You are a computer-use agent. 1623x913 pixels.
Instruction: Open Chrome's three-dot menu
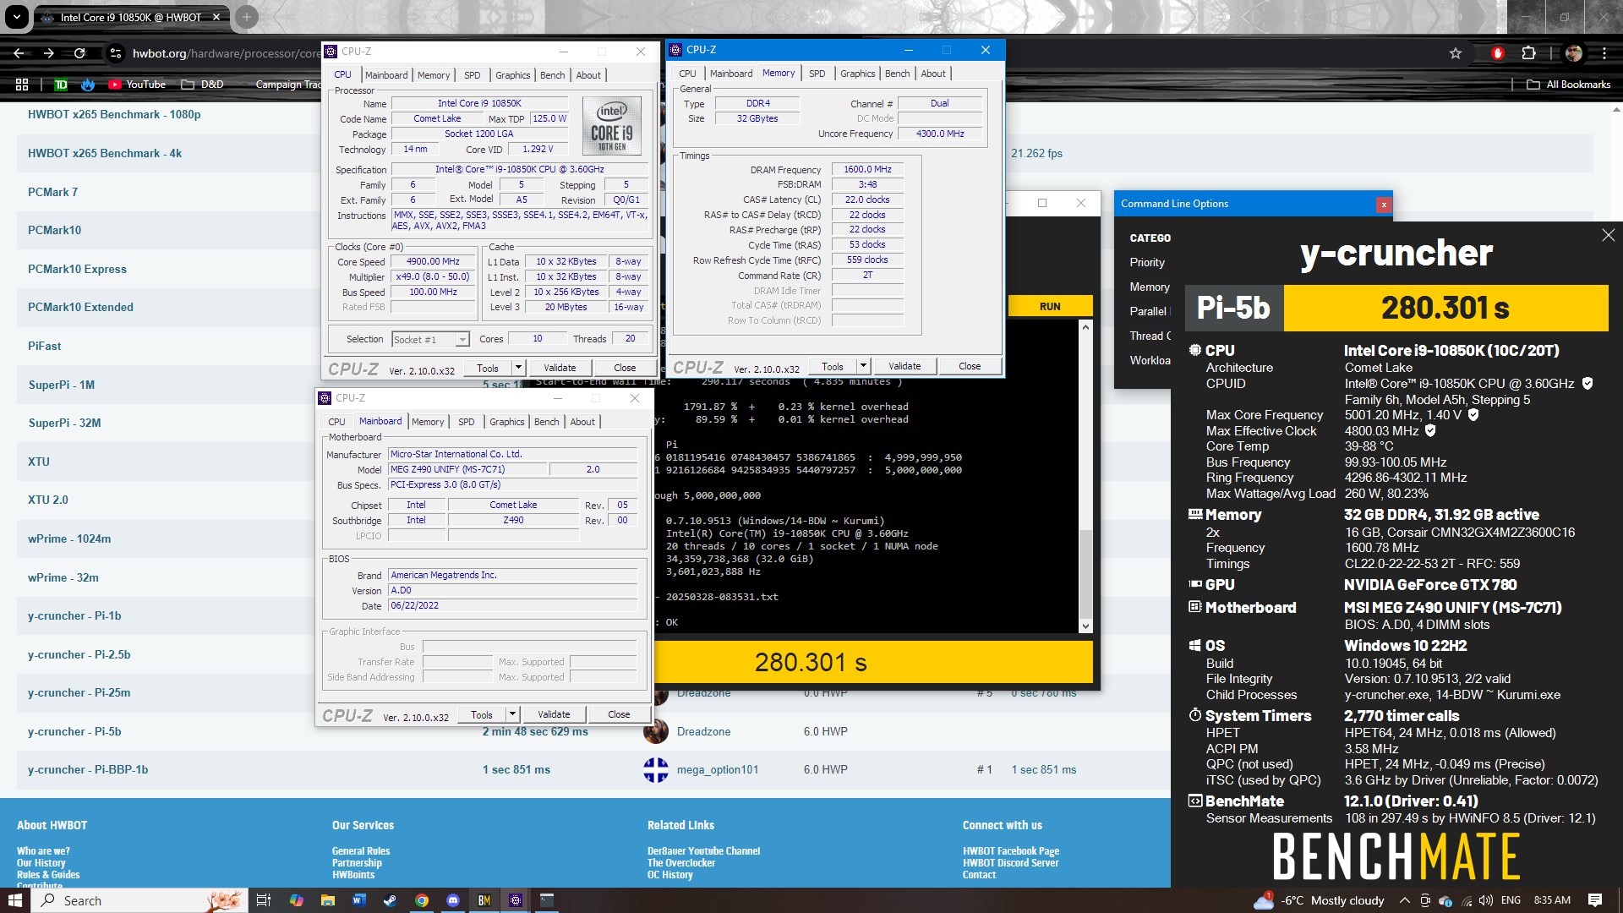point(1604,53)
